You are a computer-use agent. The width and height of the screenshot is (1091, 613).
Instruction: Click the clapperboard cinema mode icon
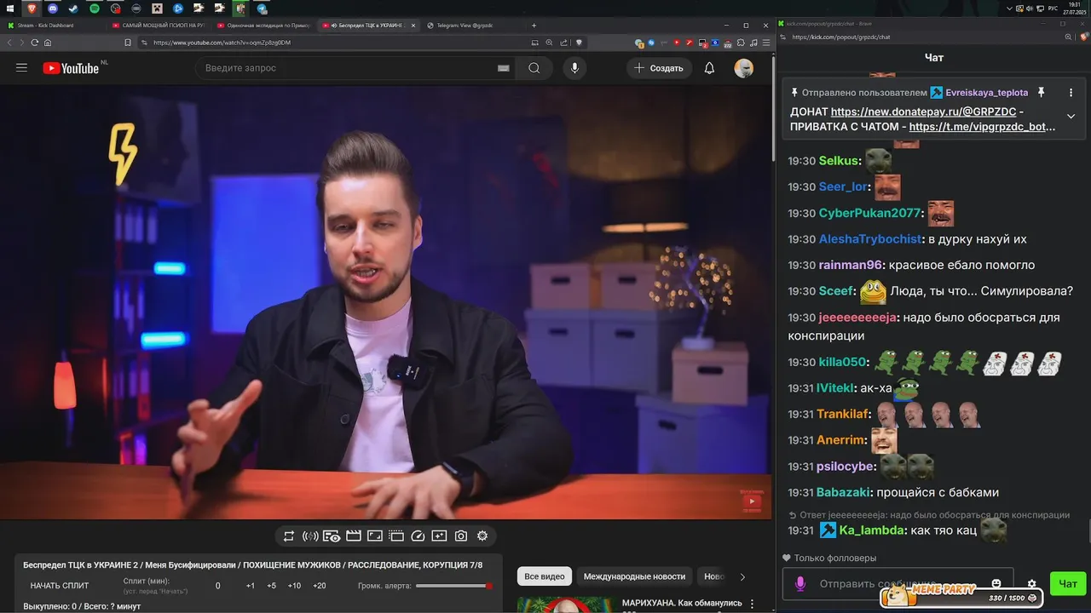(x=353, y=536)
